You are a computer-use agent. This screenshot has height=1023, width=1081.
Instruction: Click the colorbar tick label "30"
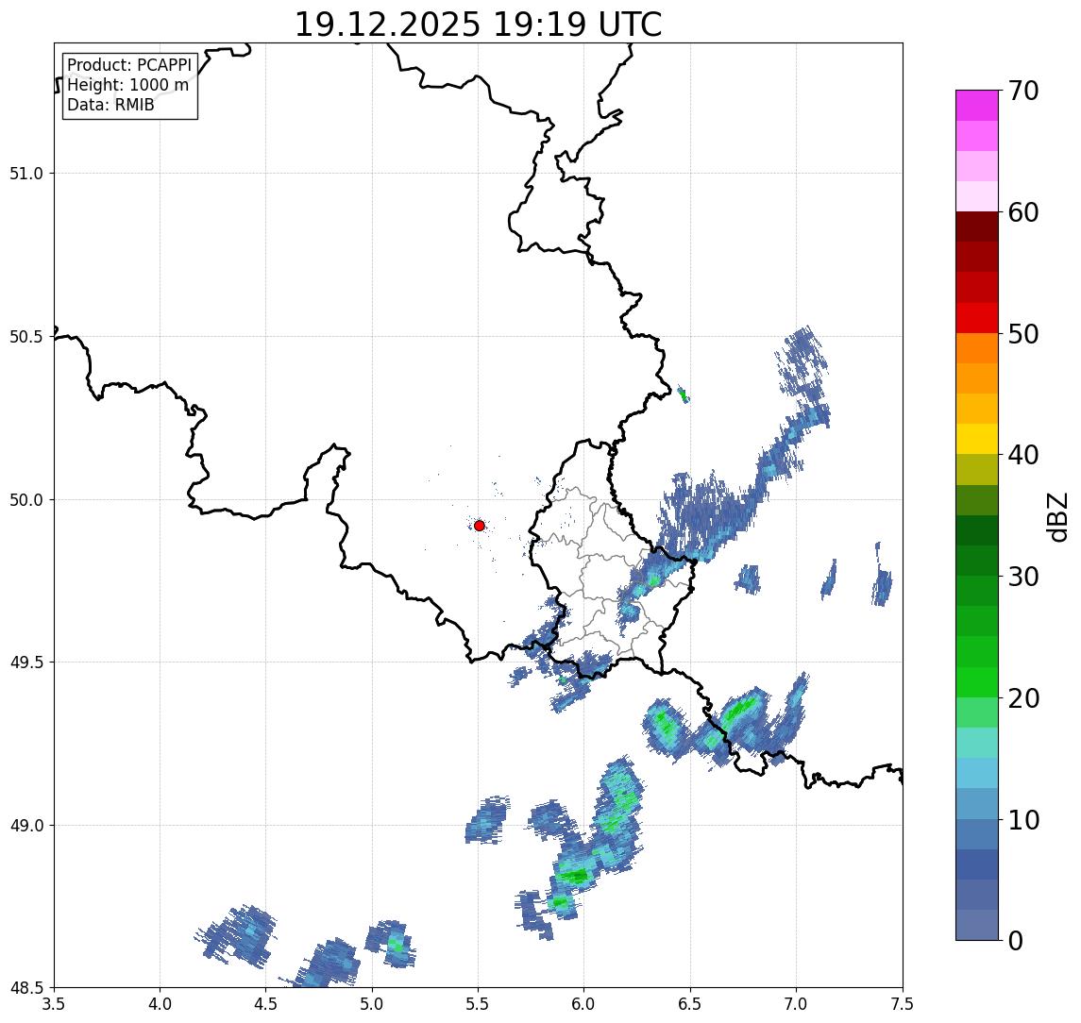pyautogui.click(x=1022, y=577)
